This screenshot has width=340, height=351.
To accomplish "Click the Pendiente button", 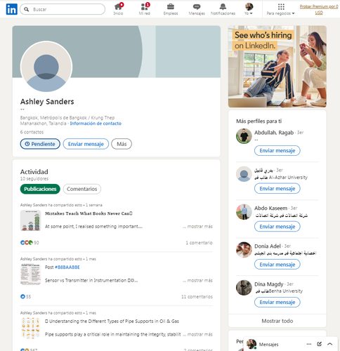I will point(40,144).
